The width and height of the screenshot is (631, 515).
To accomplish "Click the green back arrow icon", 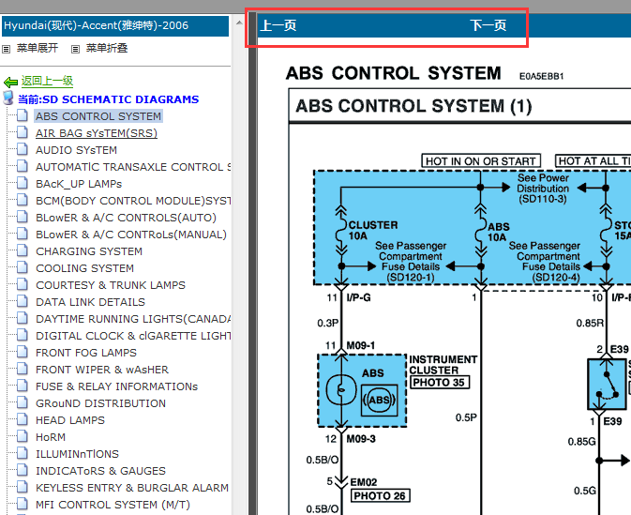I will pos(10,83).
